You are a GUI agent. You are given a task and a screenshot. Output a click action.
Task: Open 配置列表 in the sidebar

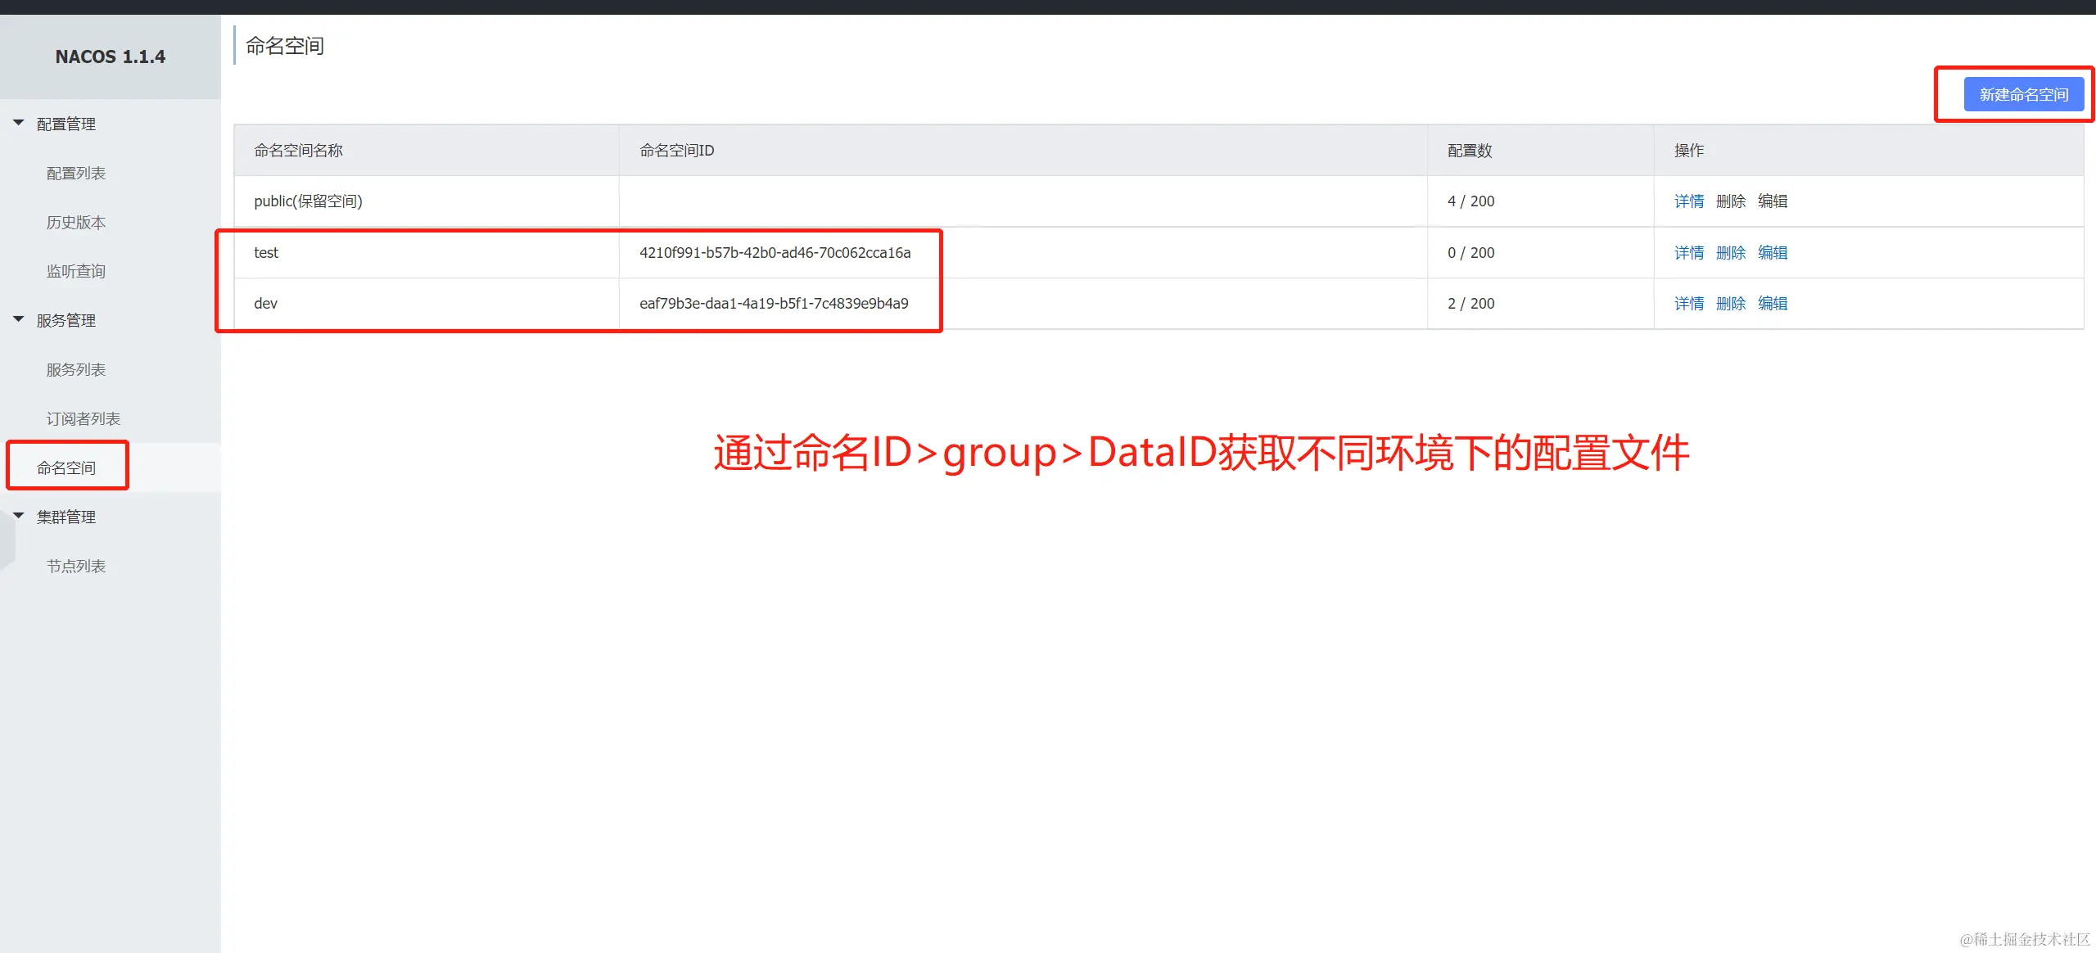(75, 173)
